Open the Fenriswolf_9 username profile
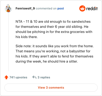This screenshot has height=96, width=102. pos(25,8)
